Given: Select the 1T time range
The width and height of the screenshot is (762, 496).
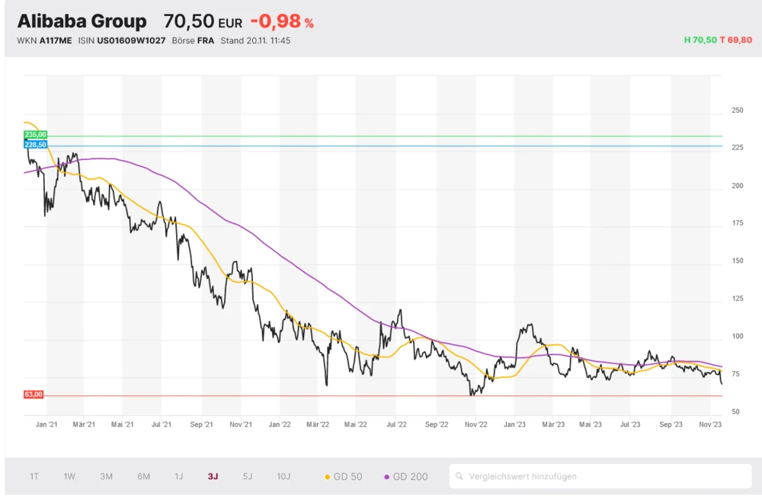Looking at the screenshot, I should [x=34, y=477].
